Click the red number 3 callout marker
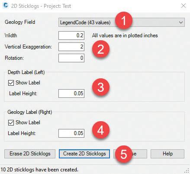This screenshot has width=190, height=174. click(101, 87)
